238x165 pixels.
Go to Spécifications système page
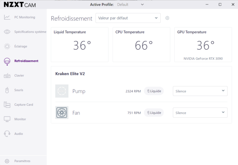point(30,32)
